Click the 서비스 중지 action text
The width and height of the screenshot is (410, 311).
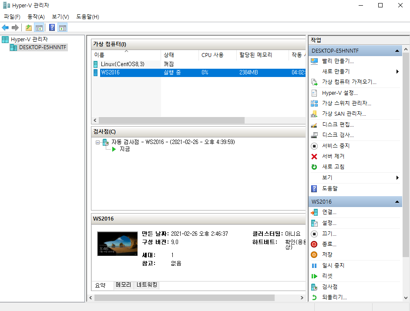336,146
